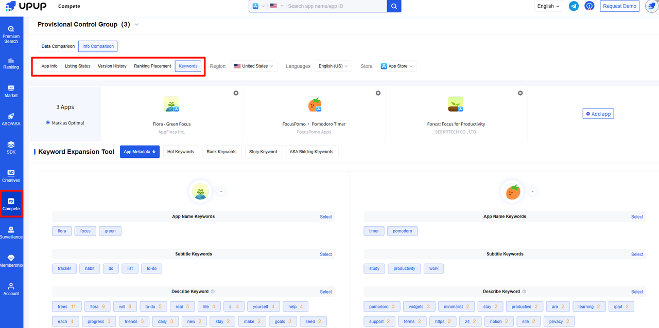Open the Store App Store dropdown

[x=396, y=66]
